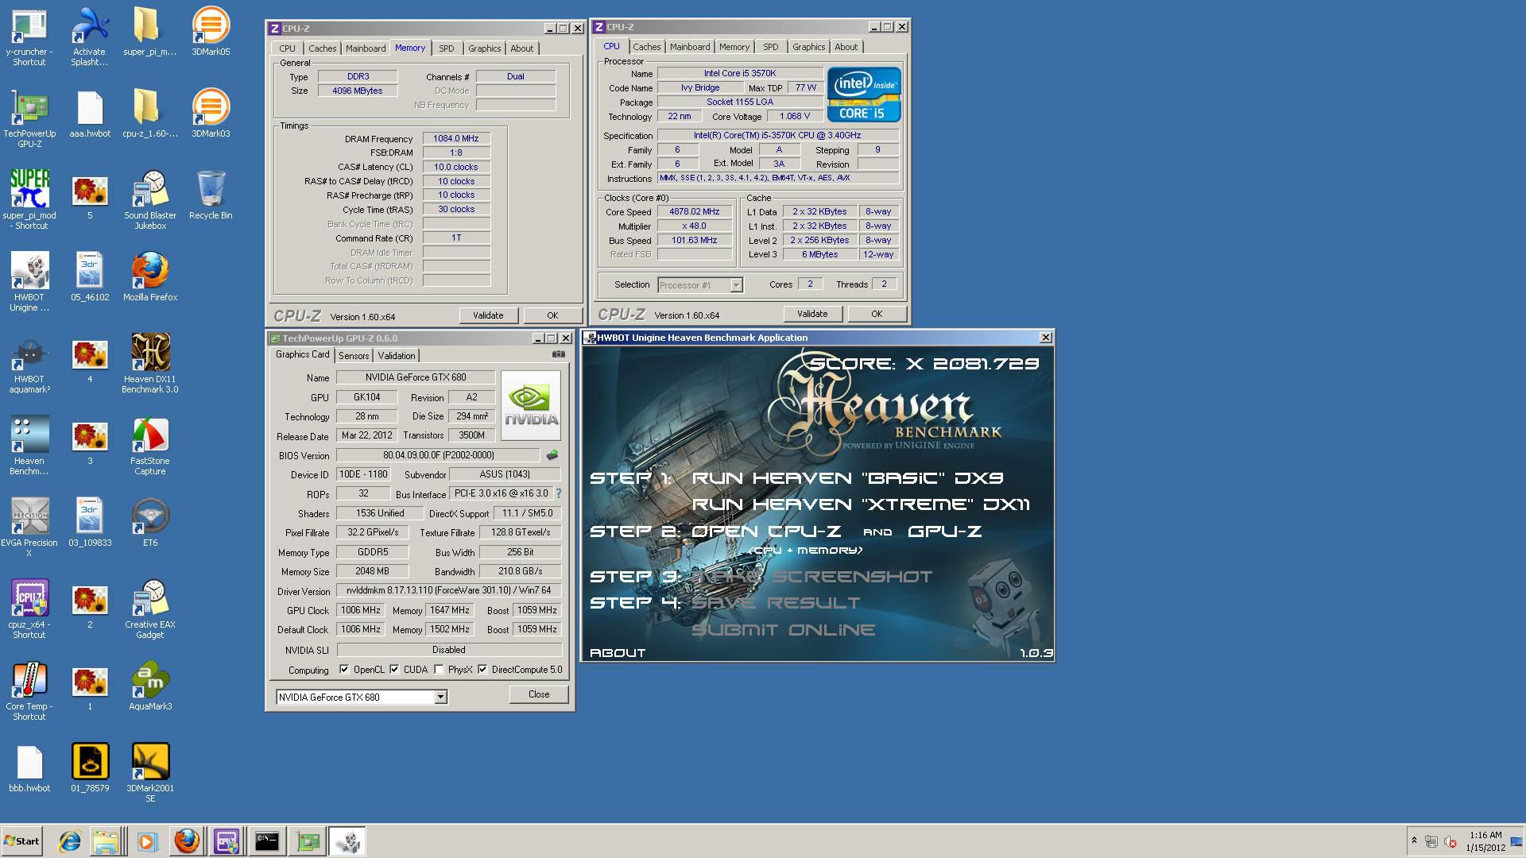The width and height of the screenshot is (1526, 858).
Task: Open 3DMark2001 SE desktop icon
Action: (150, 763)
